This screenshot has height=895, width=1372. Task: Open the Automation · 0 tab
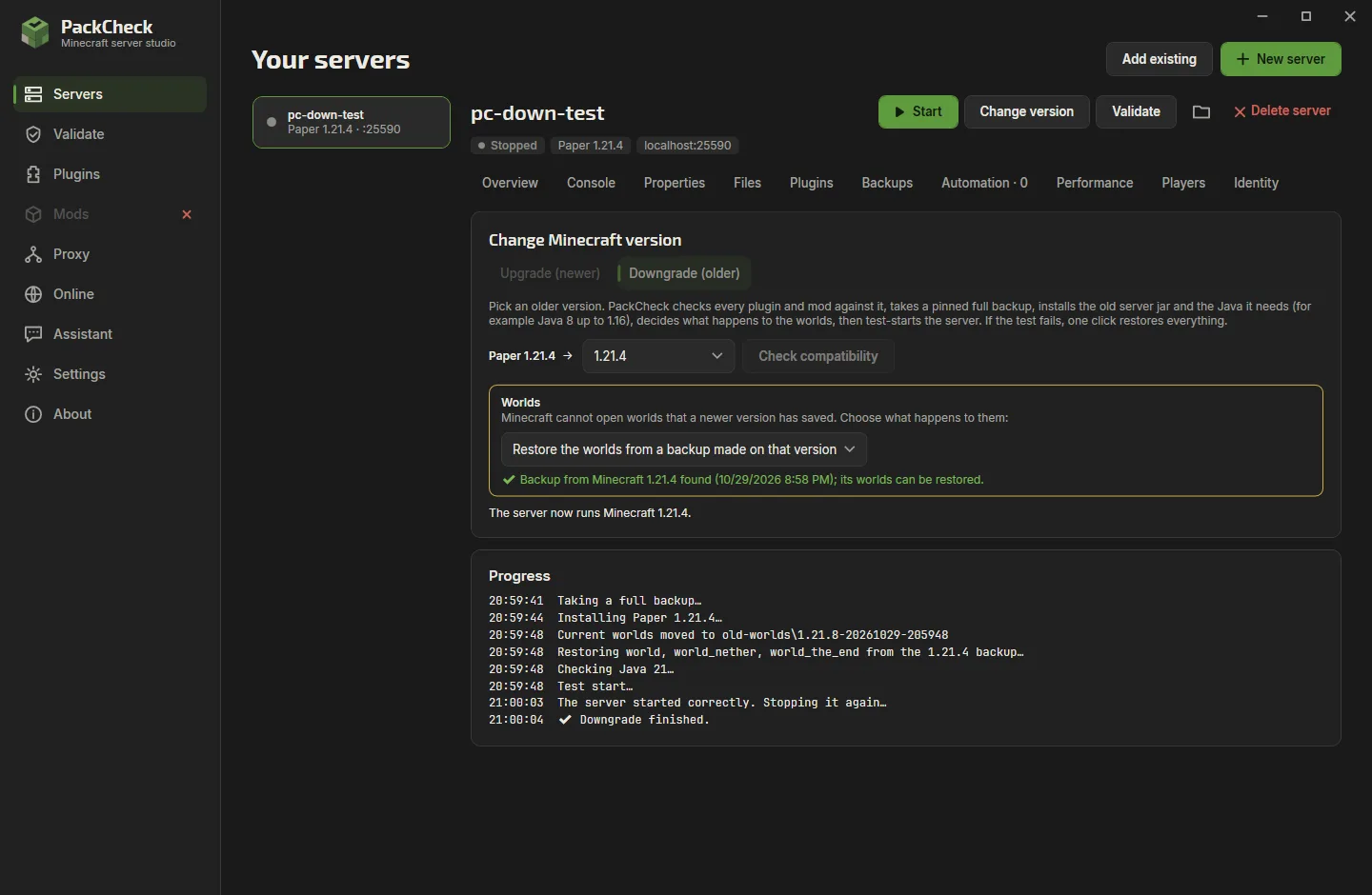tap(984, 183)
